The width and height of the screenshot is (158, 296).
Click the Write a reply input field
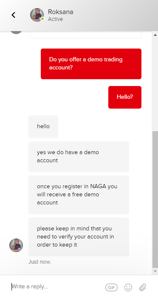click(56, 287)
